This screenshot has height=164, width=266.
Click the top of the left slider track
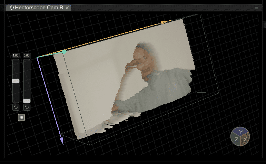(x=16, y=61)
